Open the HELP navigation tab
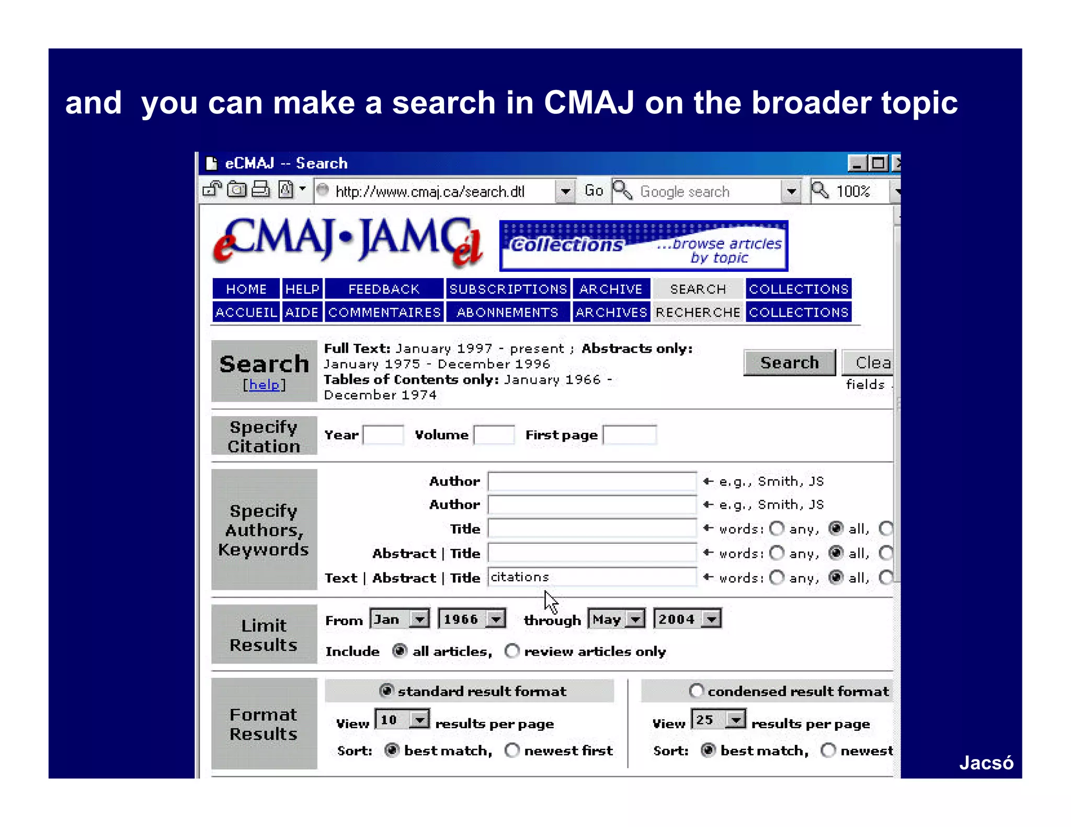This screenshot has width=1071, height=827. click(x=302, y=289)
